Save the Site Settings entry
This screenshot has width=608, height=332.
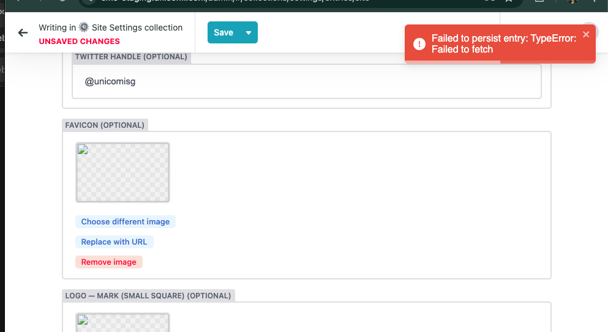tap(223, 32)
